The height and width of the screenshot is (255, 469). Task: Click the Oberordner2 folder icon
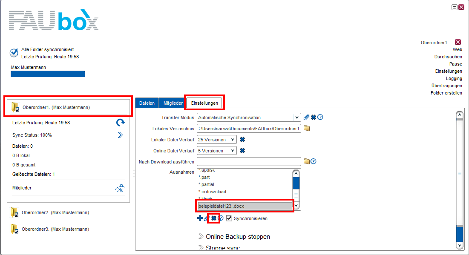(x=14, y=212)
